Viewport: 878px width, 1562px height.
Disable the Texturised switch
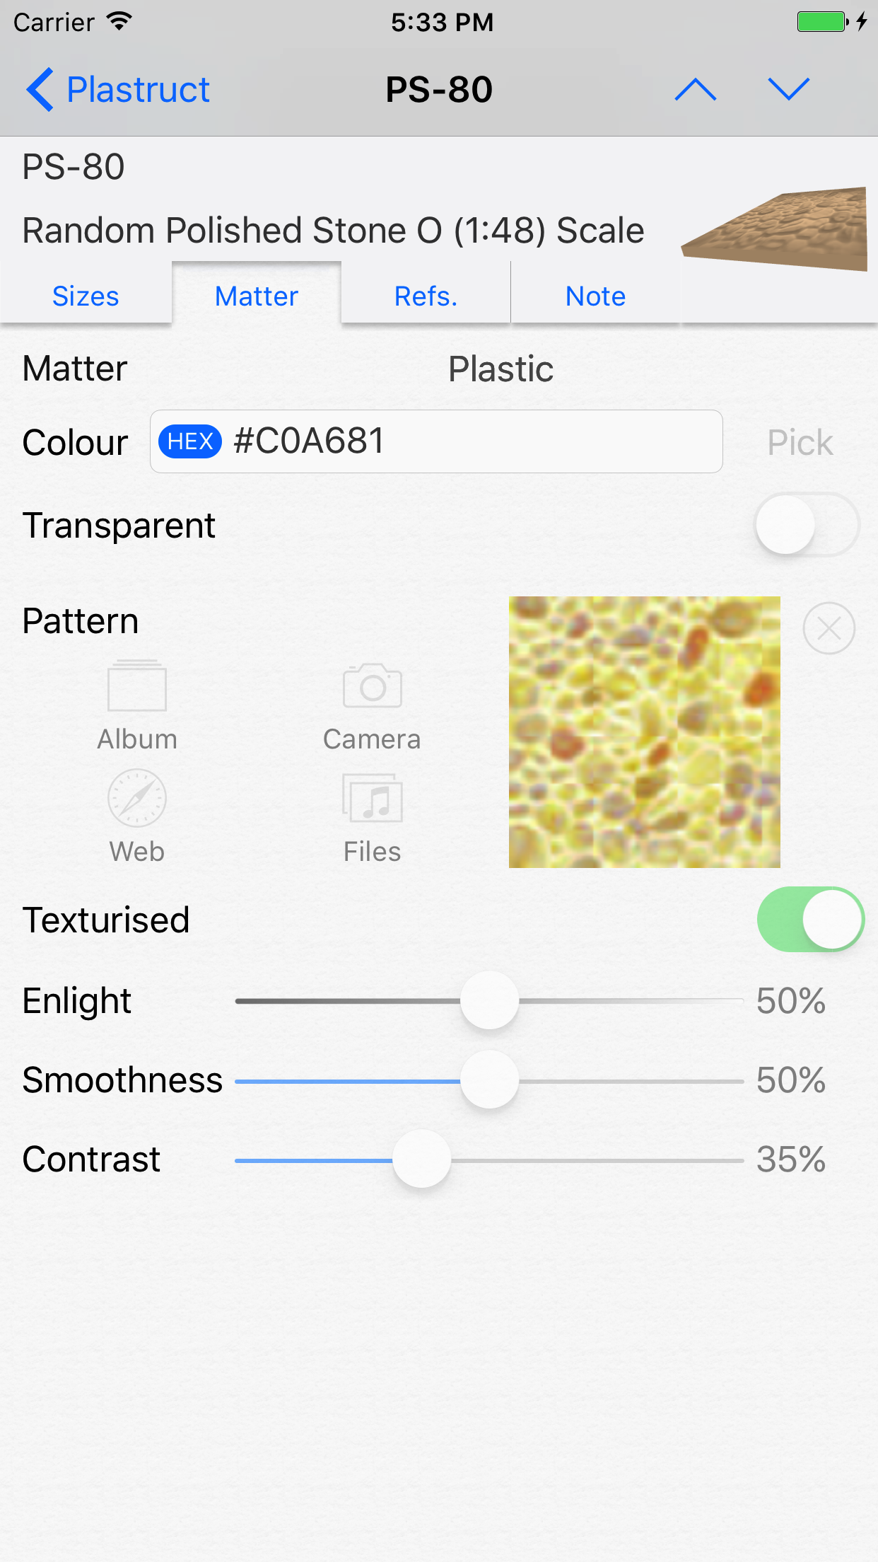[810, 920]
